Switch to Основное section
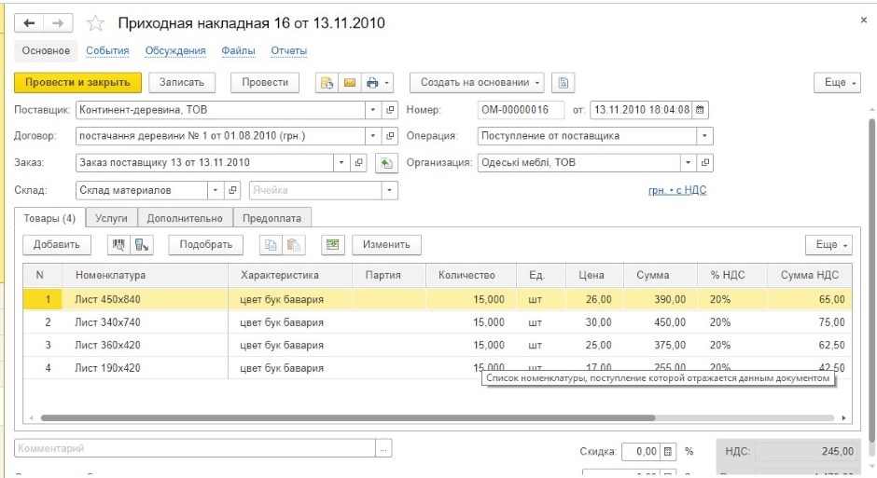Screen dimensions: 877x478 46,51
